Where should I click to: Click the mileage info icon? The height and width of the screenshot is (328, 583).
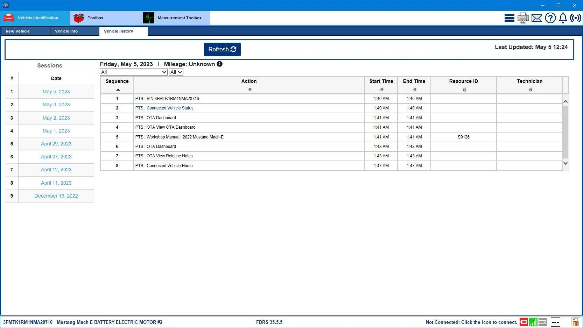click(219, 64)
